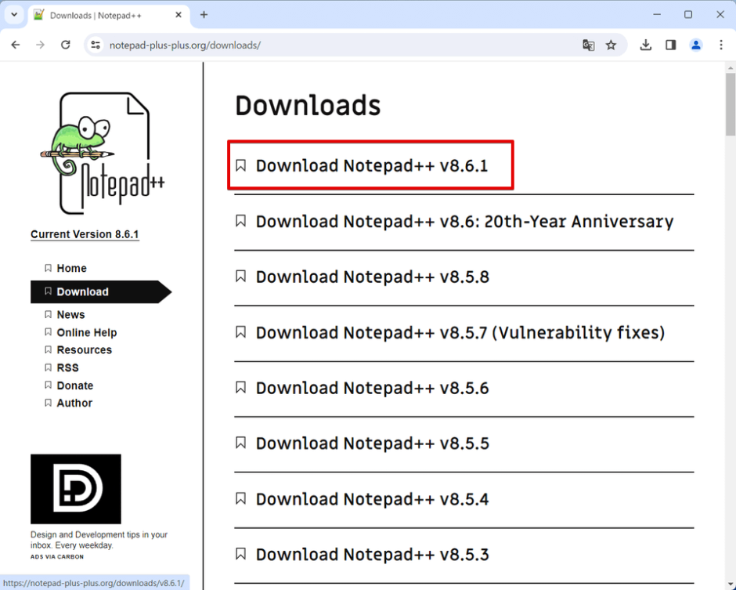Click the scrollbar up arrow
The width and height of the screenshot is (736, 590).
pos(731,67)
